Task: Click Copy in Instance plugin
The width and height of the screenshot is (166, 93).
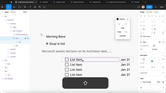Action: click(x=123, y=28)
